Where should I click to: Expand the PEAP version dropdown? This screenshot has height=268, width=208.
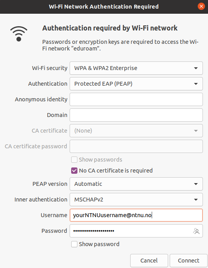point(136,184)
